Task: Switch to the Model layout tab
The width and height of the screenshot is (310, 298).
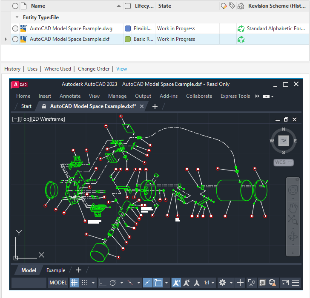Action: pos(29,270)
